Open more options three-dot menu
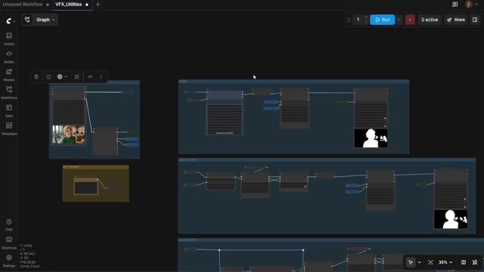This screenshot has height=272, width=484. 101,77
